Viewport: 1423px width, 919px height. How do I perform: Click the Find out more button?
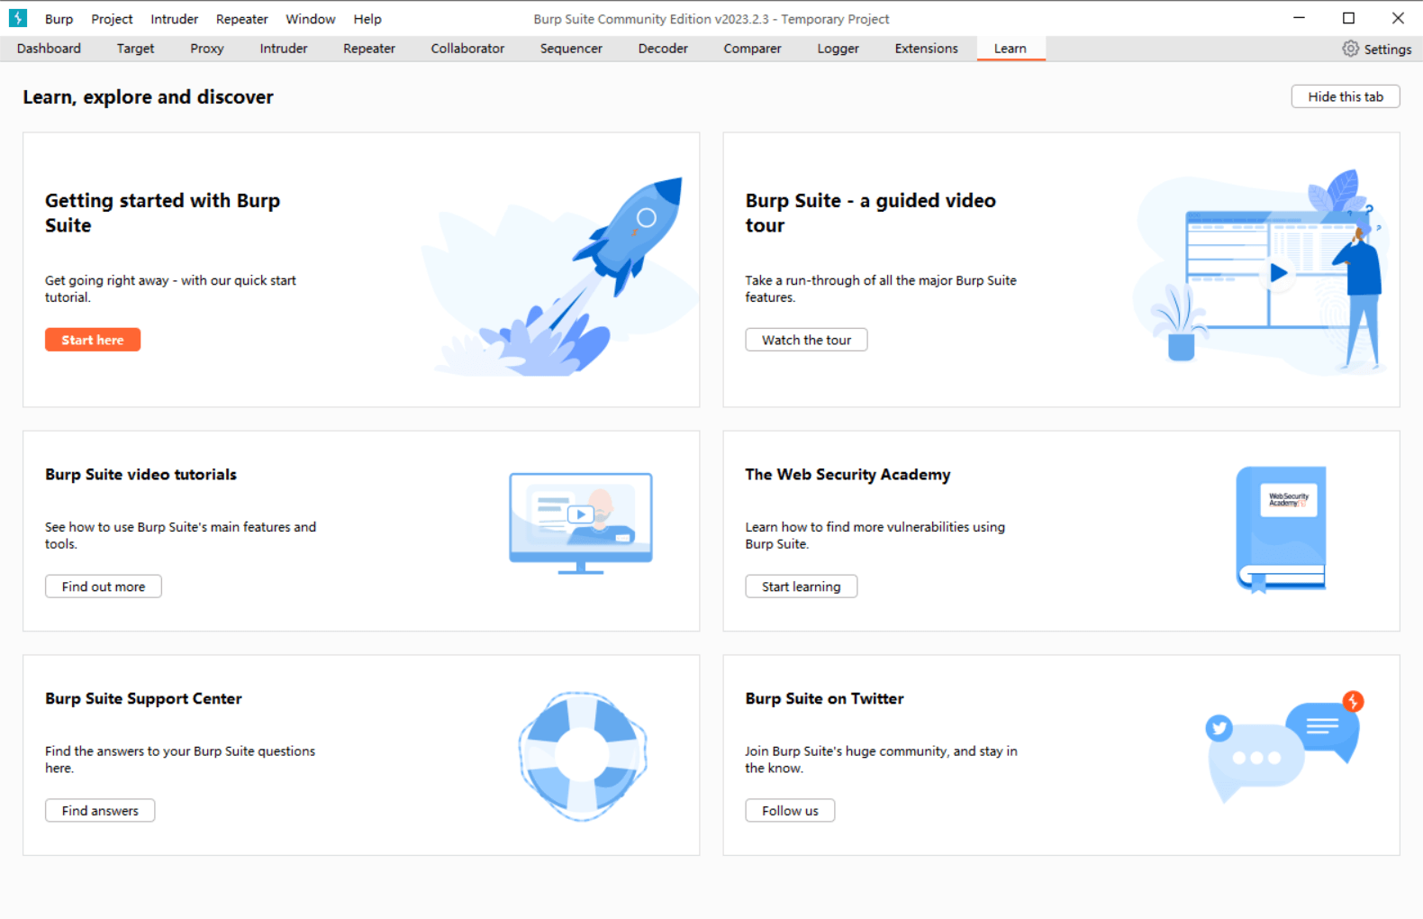pos(104,587)
